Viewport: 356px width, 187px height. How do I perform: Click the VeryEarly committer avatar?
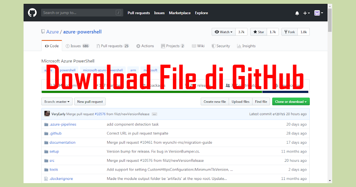click(47, 114)
